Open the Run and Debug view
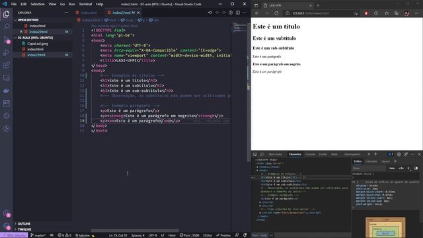 (6, 52)
